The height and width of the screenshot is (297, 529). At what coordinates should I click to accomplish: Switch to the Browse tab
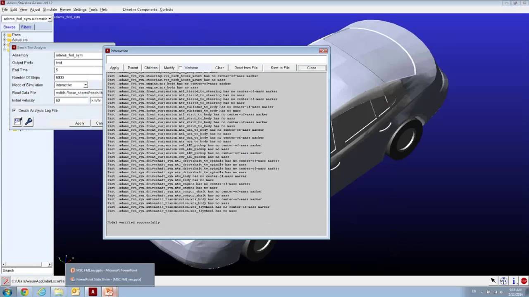(x=10, y=27)
